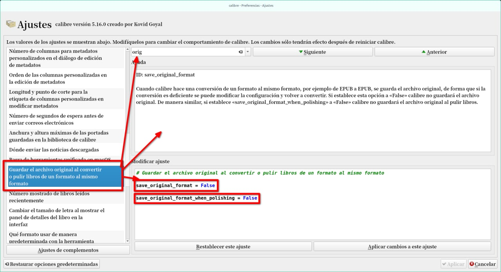Click the red Cancelar button icon
This screenshot has width=501, height=272.
point(472,264)
